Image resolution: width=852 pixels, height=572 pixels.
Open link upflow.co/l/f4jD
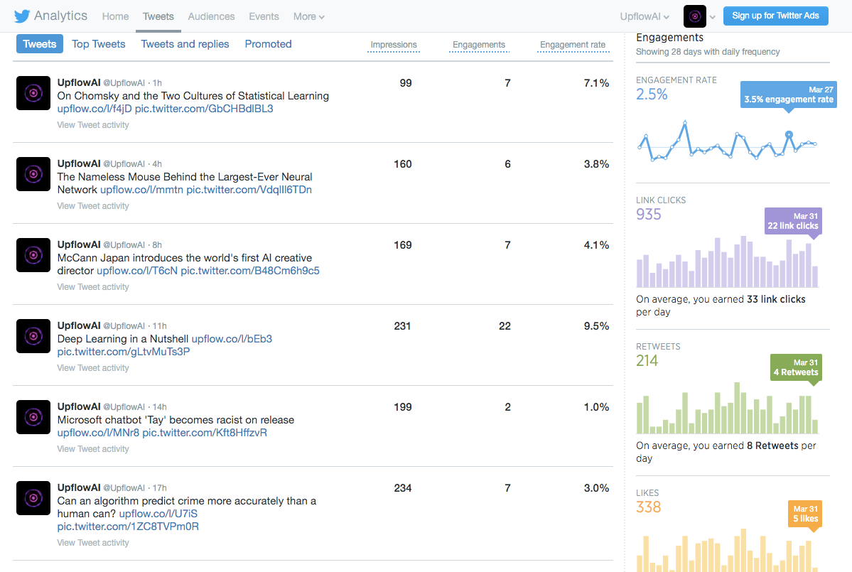point(94,109)
